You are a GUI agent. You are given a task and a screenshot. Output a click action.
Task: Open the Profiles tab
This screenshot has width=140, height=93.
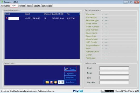click(22, 6)
